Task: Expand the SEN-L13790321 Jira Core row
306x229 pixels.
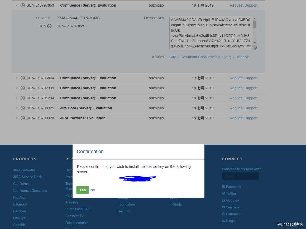Action: 17,108
